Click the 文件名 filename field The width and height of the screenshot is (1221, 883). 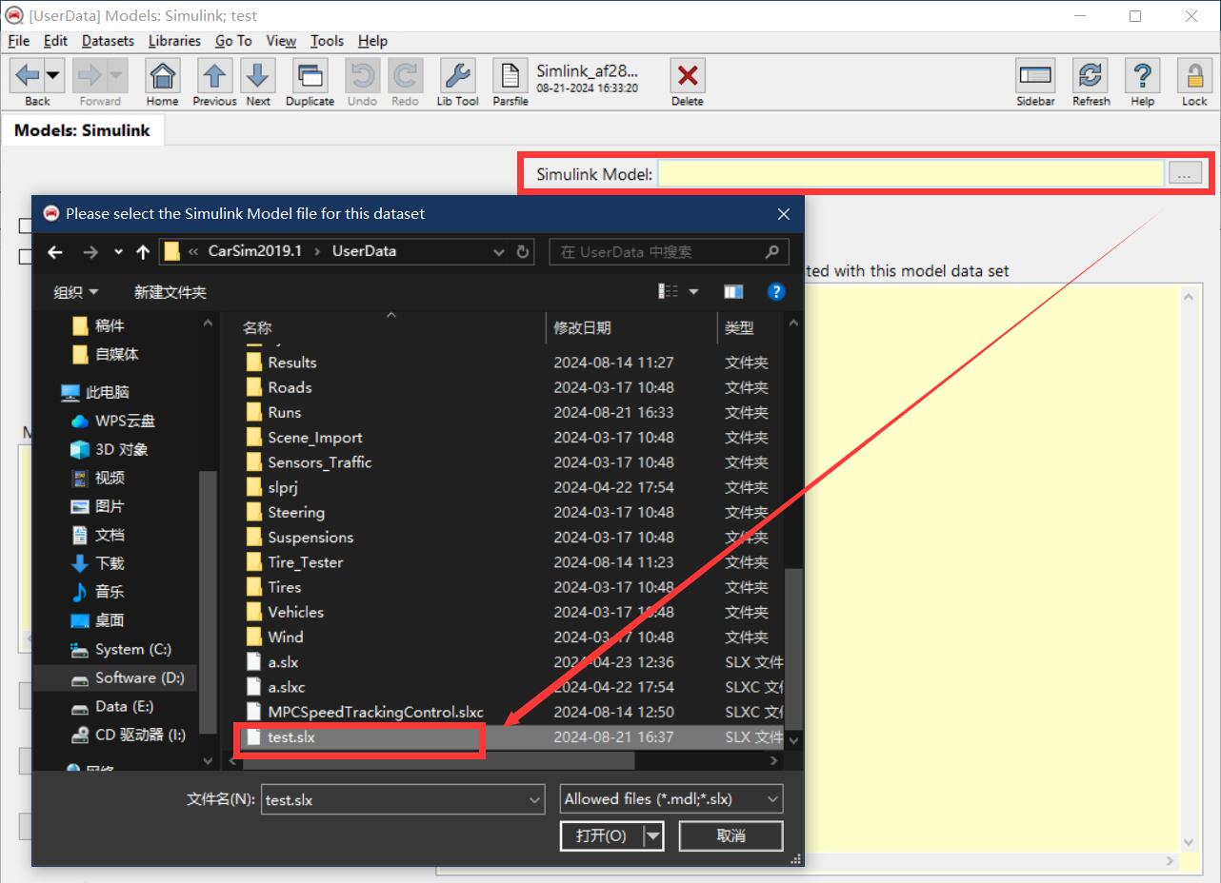tap(403, 799)
